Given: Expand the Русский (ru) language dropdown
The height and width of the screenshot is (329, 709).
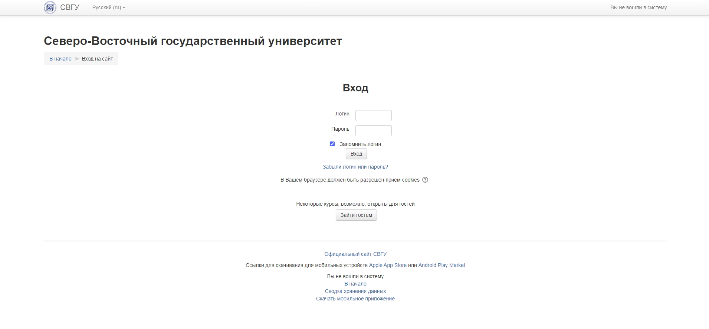Looking at the screenshot, I should tap(109, 7).
